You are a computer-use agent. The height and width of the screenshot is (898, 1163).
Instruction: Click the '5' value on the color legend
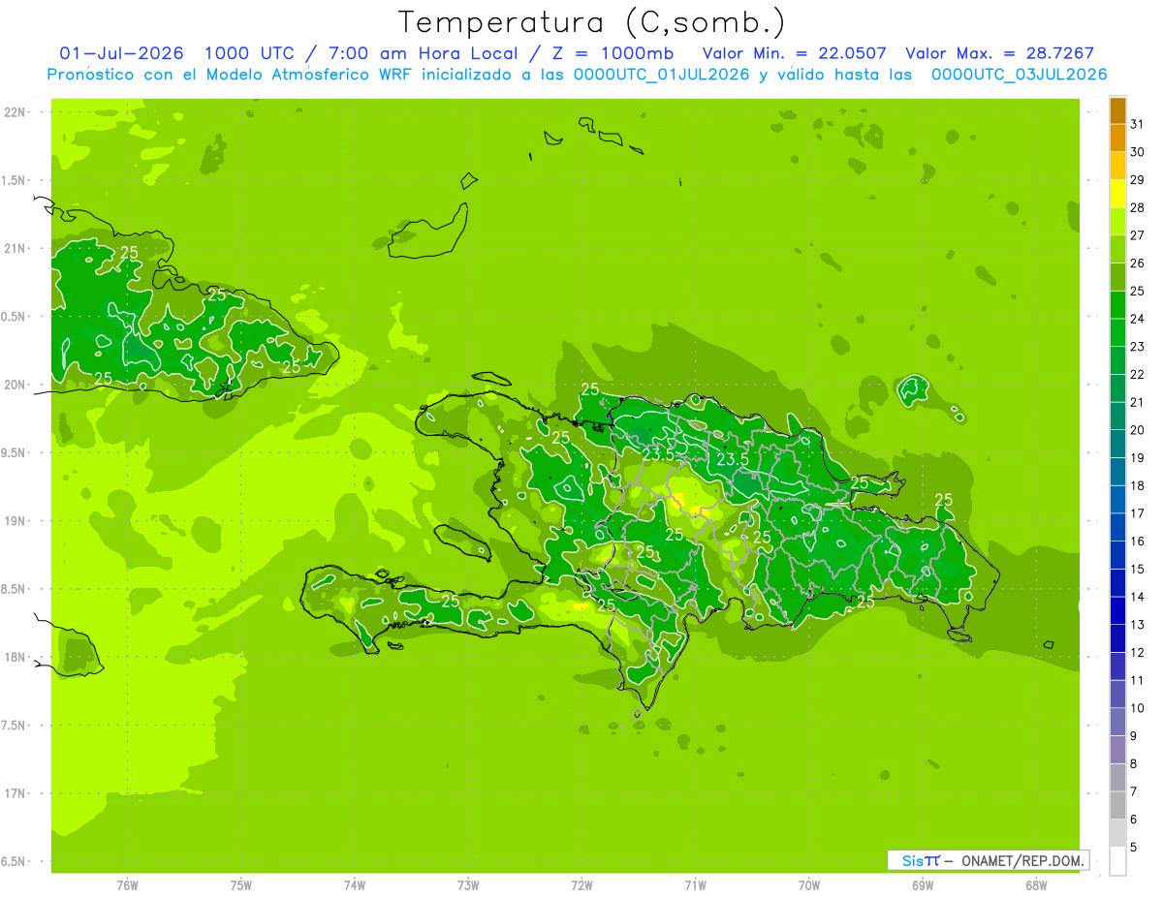[1134, 848]
